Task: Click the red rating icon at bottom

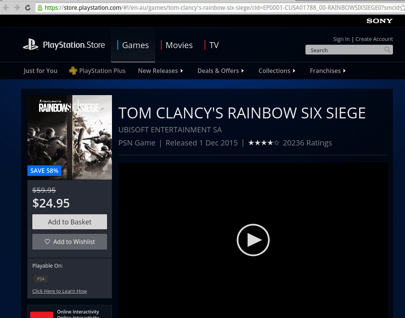Action: point(42,315)
